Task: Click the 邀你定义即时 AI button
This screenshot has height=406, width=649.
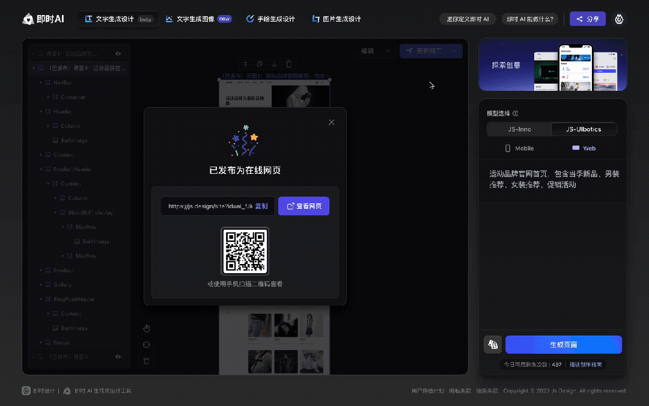Action: click(x=468, y=19)
